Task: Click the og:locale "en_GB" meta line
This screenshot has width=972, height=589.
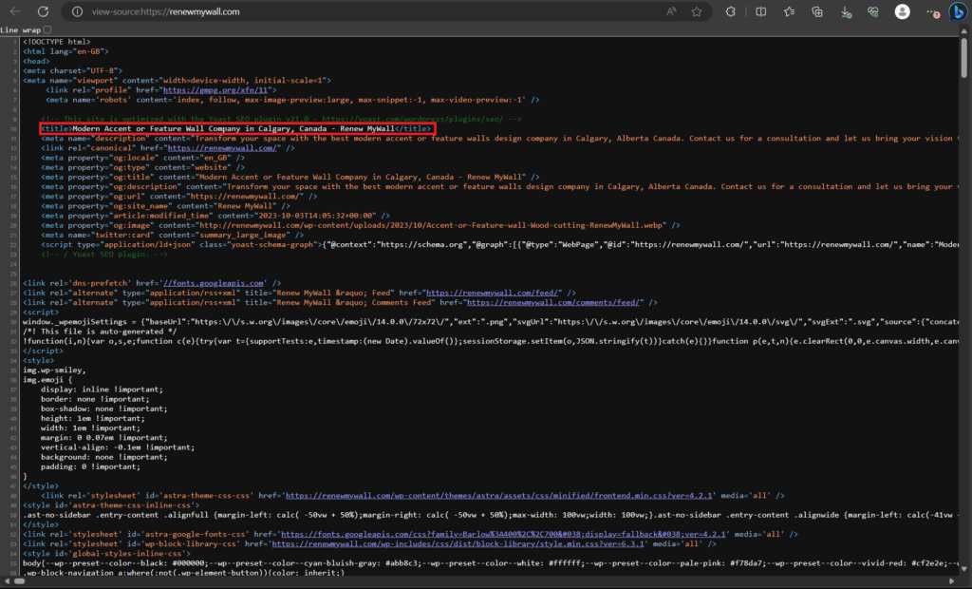Action: pyautogui.click(x=142, y=158)
